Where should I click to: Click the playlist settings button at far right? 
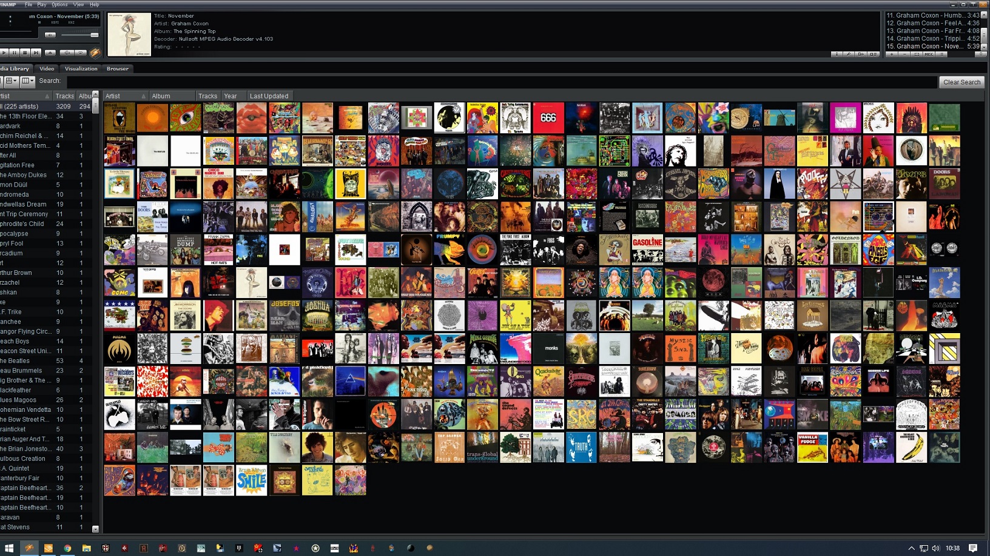click(x=981, y=54)
